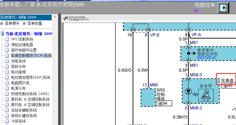Click the 仪表盘 label
The height and width of the screenshot is (125, 236).
(227, 80)
